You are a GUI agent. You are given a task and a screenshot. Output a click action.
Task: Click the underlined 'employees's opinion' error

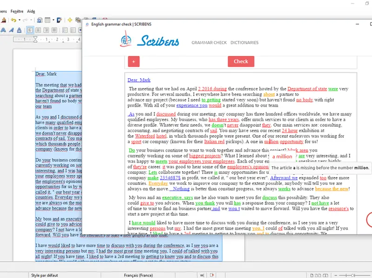click(x=248, y=167)
